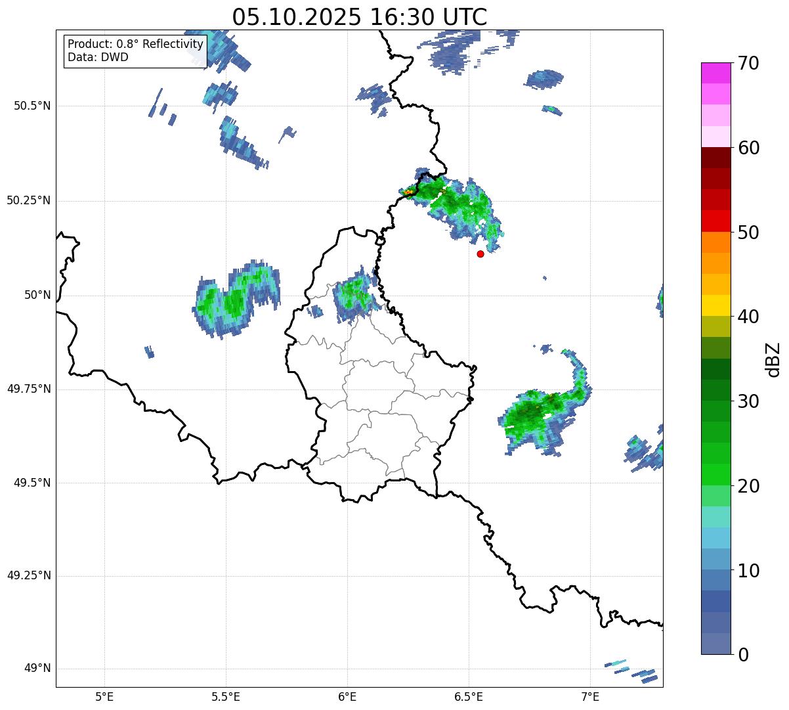Click the '7°E' longitude label
Image resolution: width=789 pixels, height=710 pixels.
point(590,697)
